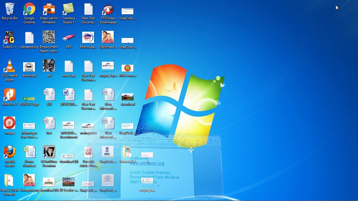Select the lowercase adi photo file
This screenshot has width=358, height=201.
[49, 69]
